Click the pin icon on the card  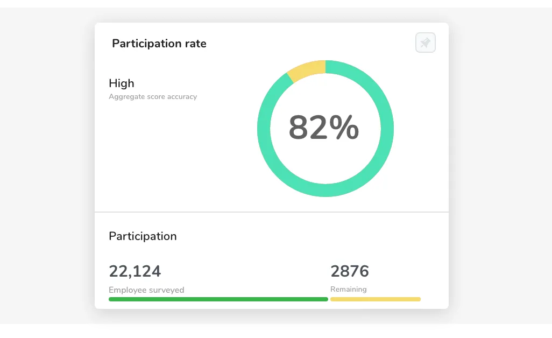point(425,43)
